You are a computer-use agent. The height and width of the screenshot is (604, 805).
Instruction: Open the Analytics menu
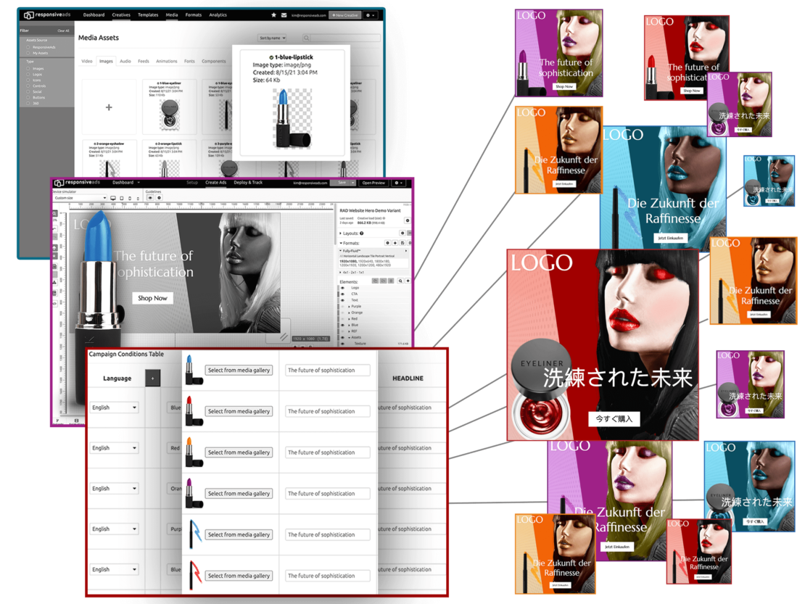click(218, 15)
